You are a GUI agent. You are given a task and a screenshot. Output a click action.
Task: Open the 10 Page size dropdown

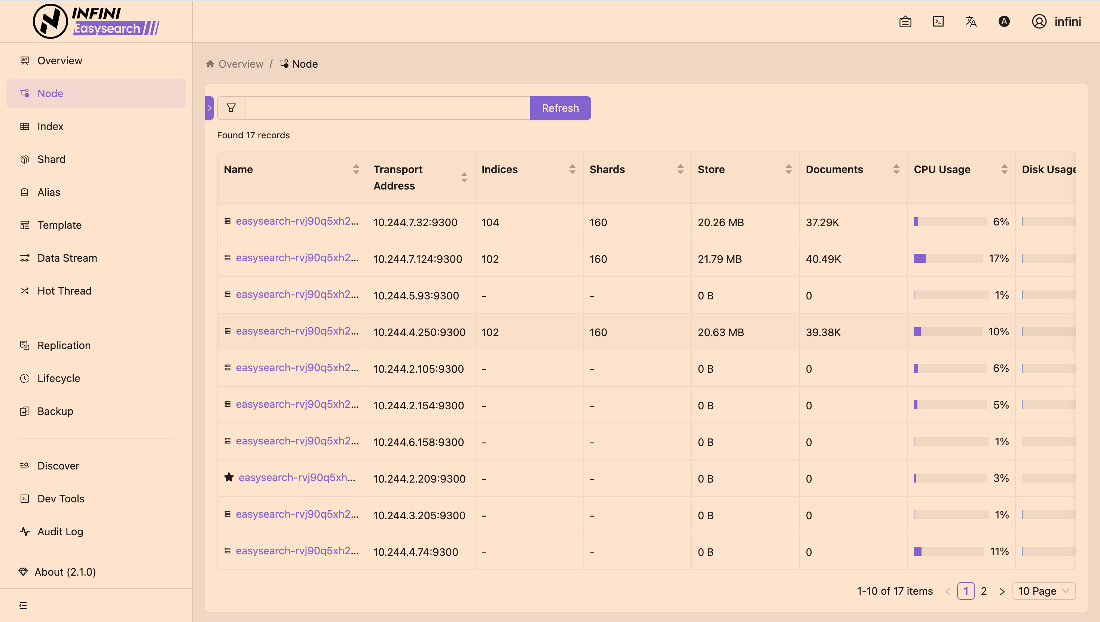point(1043,591)
